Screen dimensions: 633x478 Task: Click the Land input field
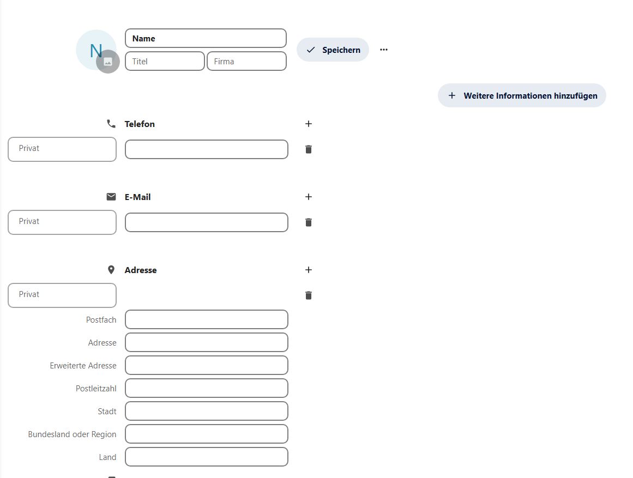click(207, 457)
